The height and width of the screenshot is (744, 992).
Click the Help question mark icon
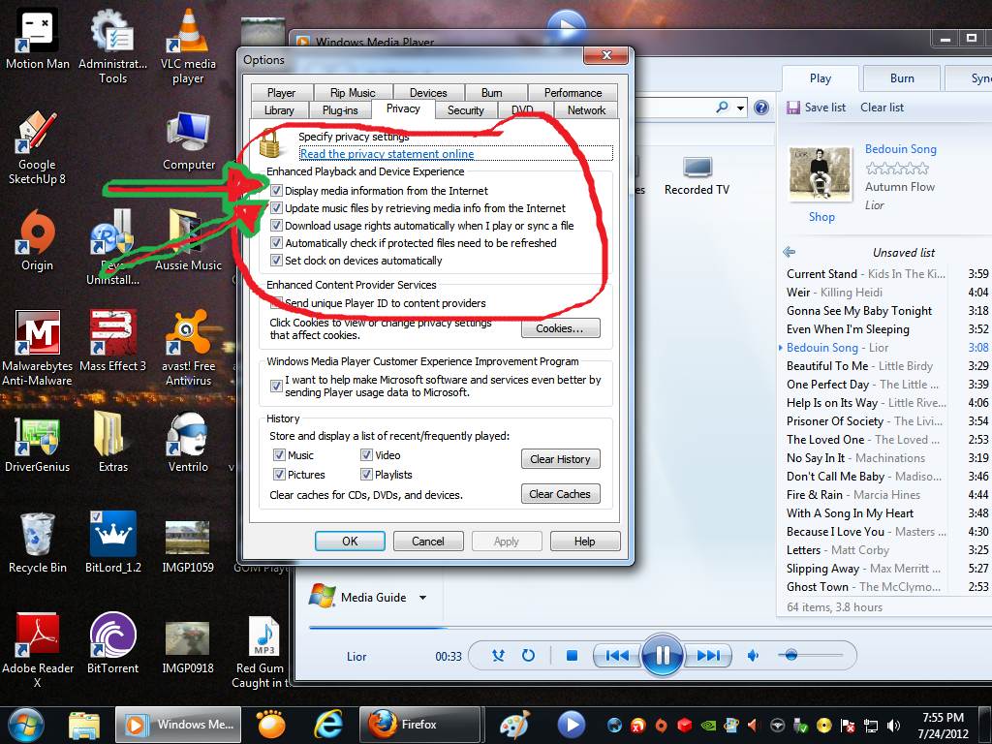click(x=761, y=108)
